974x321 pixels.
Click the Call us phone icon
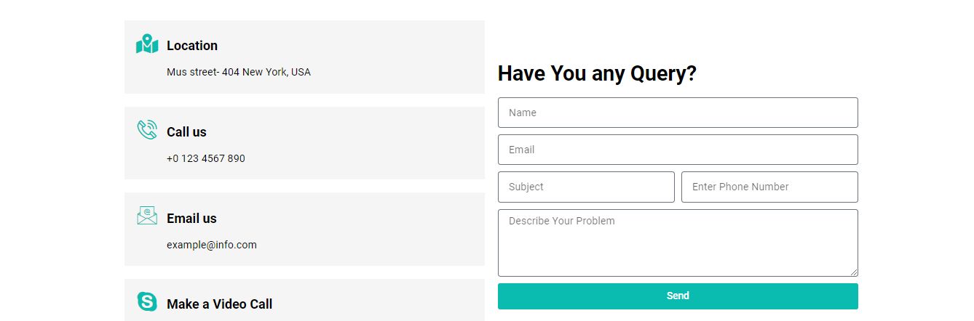(x=147, y=130)
